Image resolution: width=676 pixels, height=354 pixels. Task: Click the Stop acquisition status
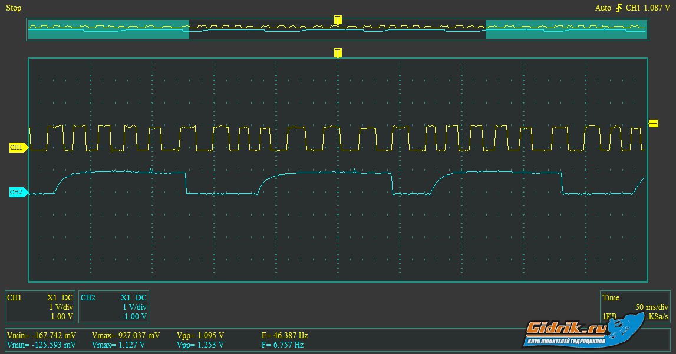(x=14, y=8)
